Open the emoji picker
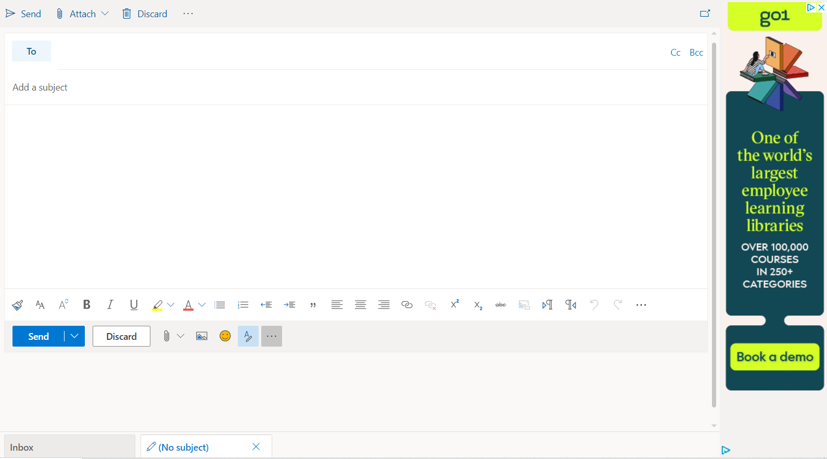 click(225, 336)
